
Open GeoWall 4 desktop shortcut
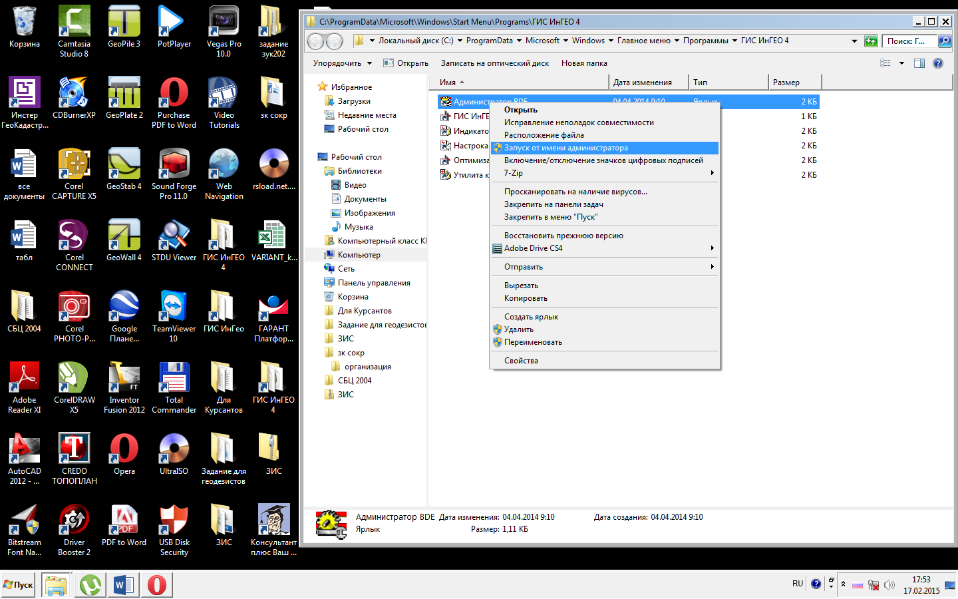coord(124,240)
